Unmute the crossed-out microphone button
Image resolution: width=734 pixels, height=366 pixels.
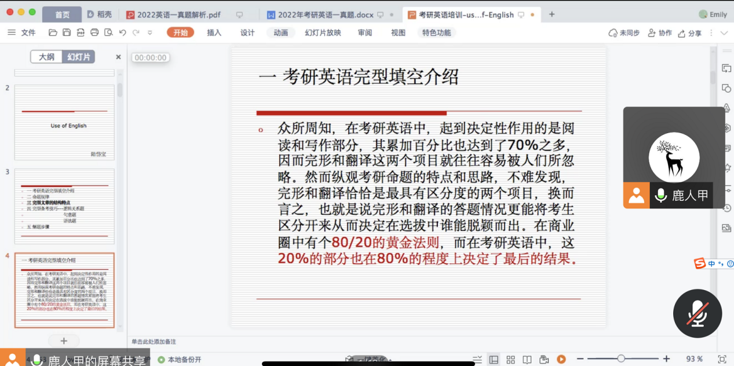[698, 313]
